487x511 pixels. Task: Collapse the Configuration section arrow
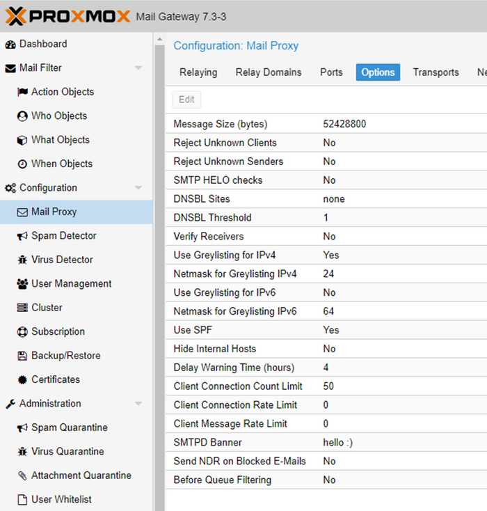click(138, 188)
